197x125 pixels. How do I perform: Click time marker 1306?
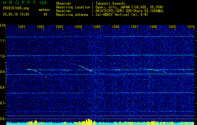[x=116, y=27]
